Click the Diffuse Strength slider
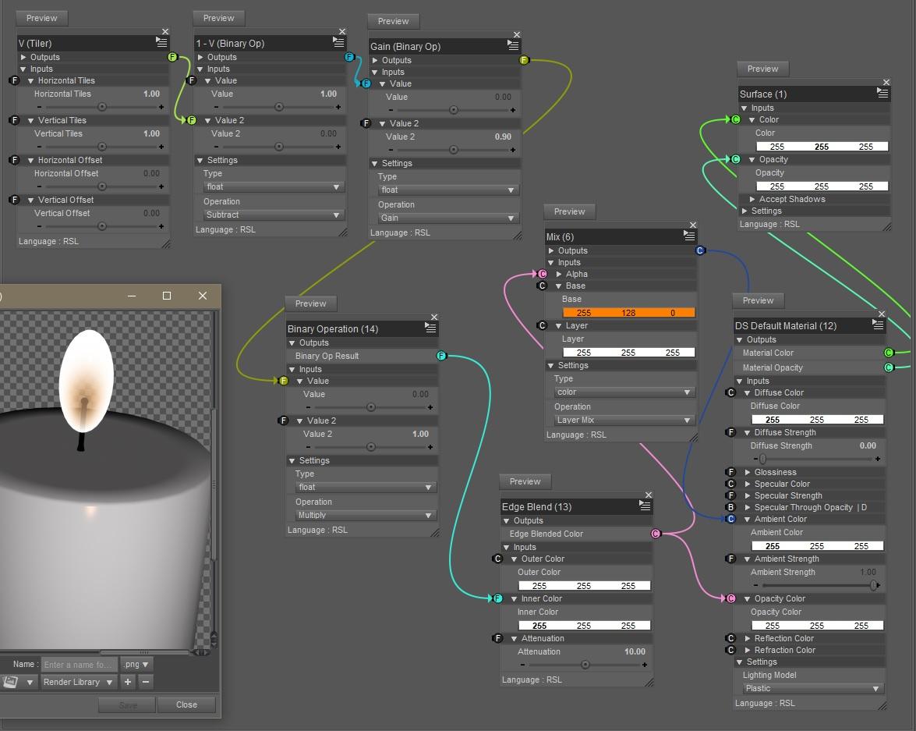 pyautogui.click(x=817, y=459)
